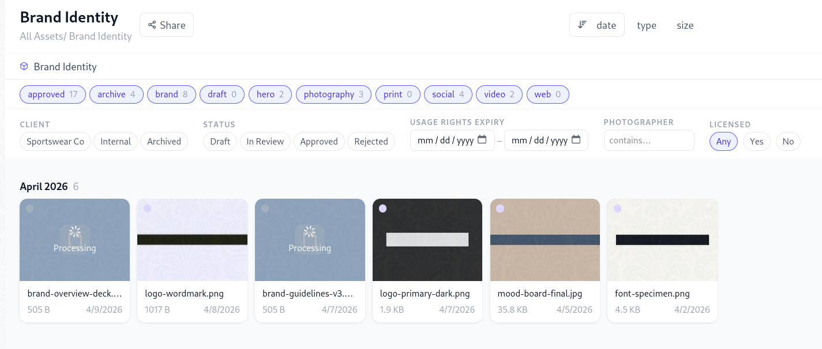Sort assets by size

pyautogui.click(x=685, y=25)
